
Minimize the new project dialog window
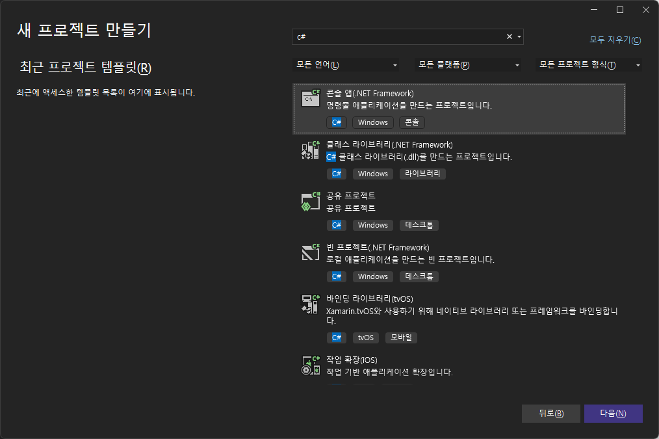(x=594, y=10)
